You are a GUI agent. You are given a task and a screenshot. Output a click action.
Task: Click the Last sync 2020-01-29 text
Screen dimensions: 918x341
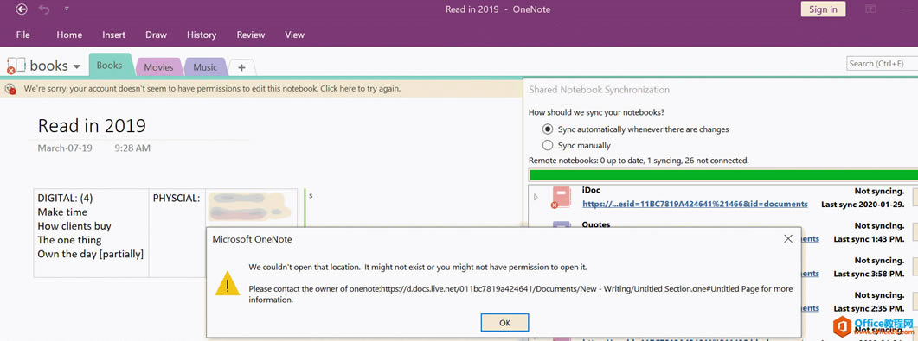[x=863, y=204]
